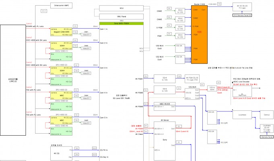Select the CG Fill In label
This screenshot has width=274, height=161.
[104, 150]
